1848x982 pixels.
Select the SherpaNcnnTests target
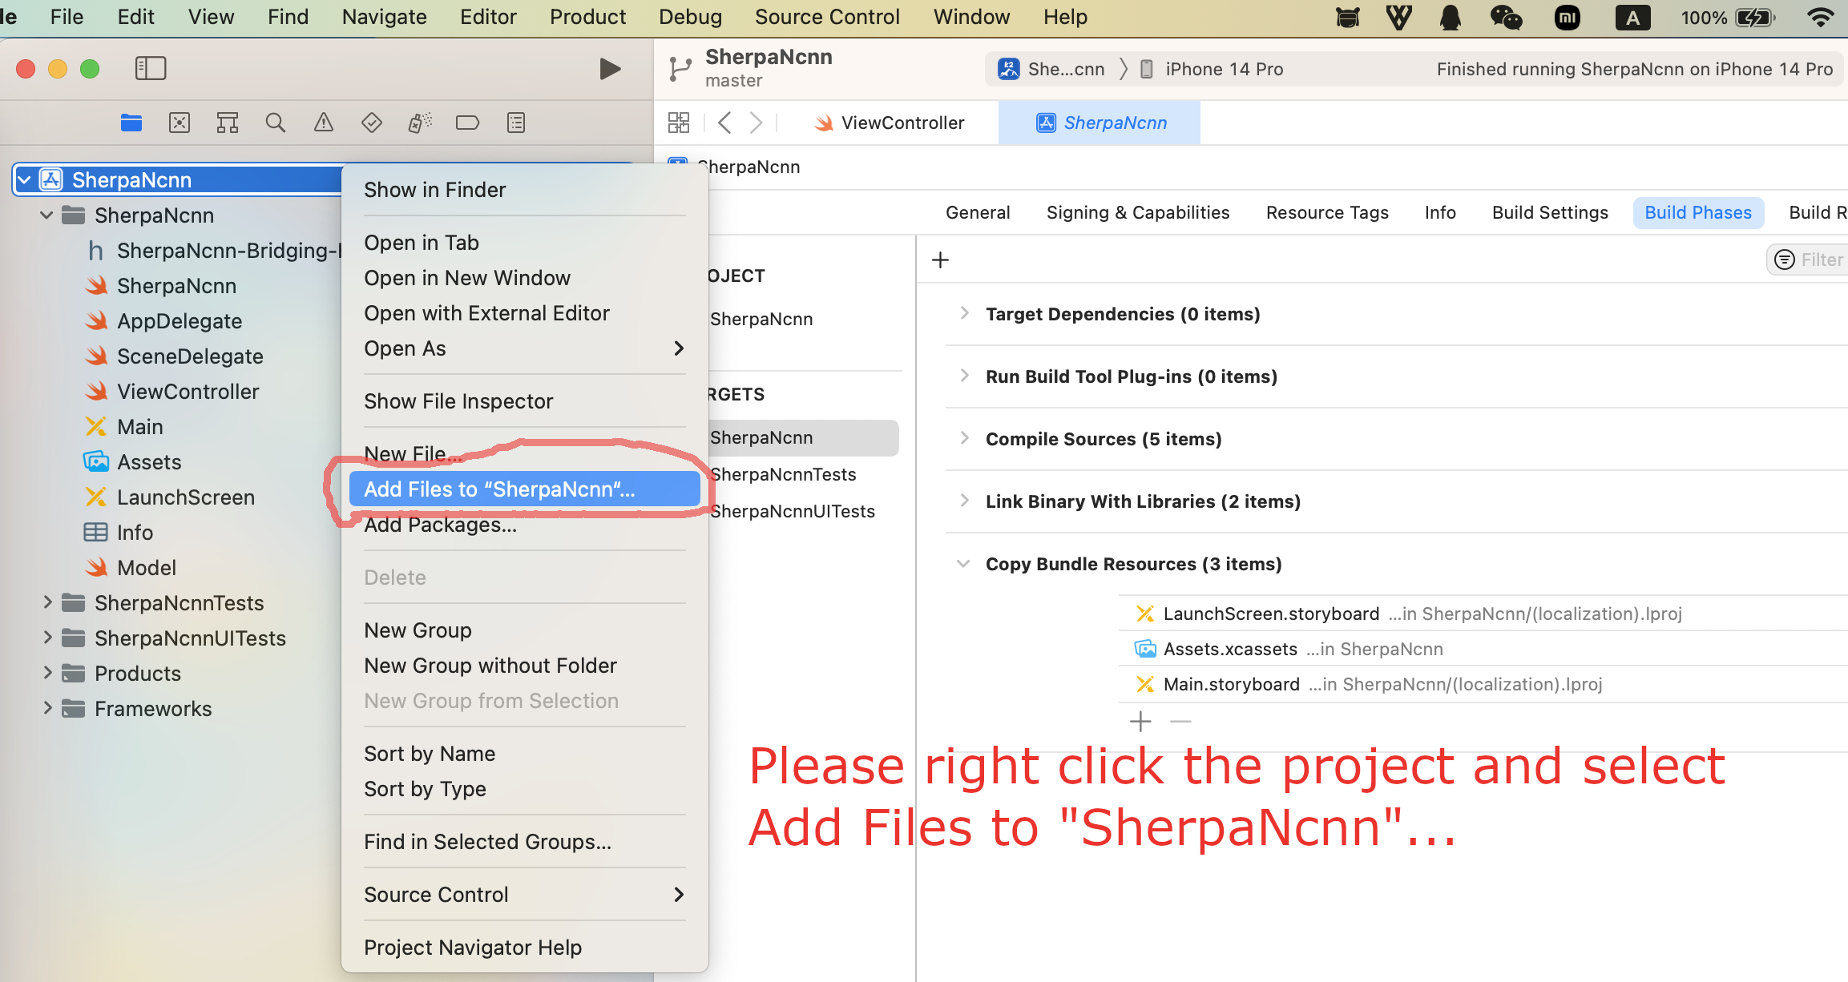(x=784, y=474)
